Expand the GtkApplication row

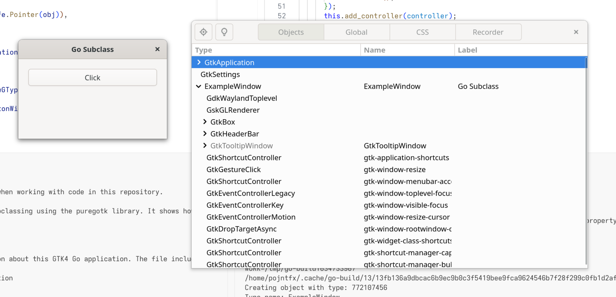(x=199, y=62)
